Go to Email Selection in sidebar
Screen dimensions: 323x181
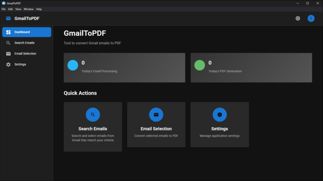click(26, 54)
